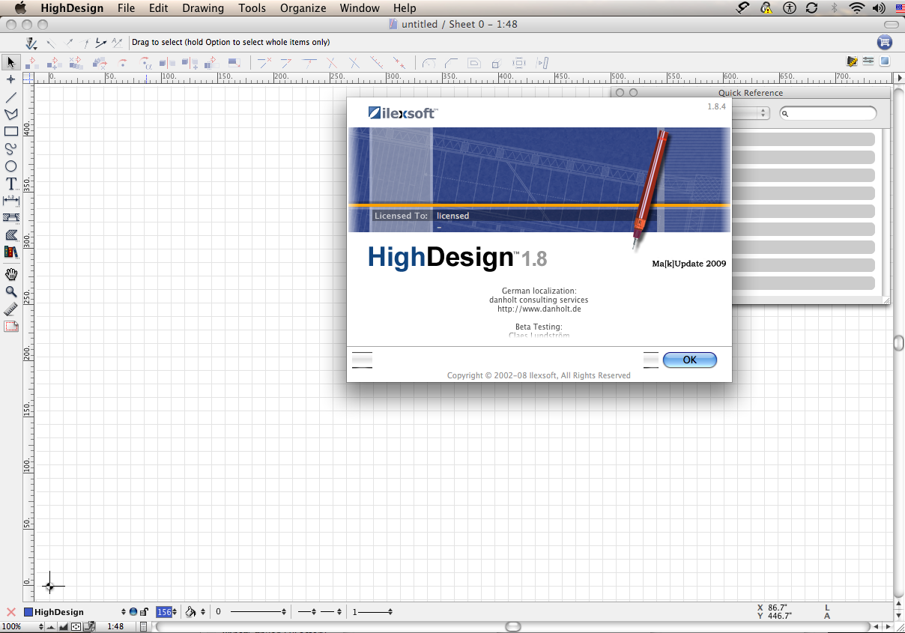Pick the Ruler measure tool
Viewport: 905px width, 633px height.
[10, 309]
